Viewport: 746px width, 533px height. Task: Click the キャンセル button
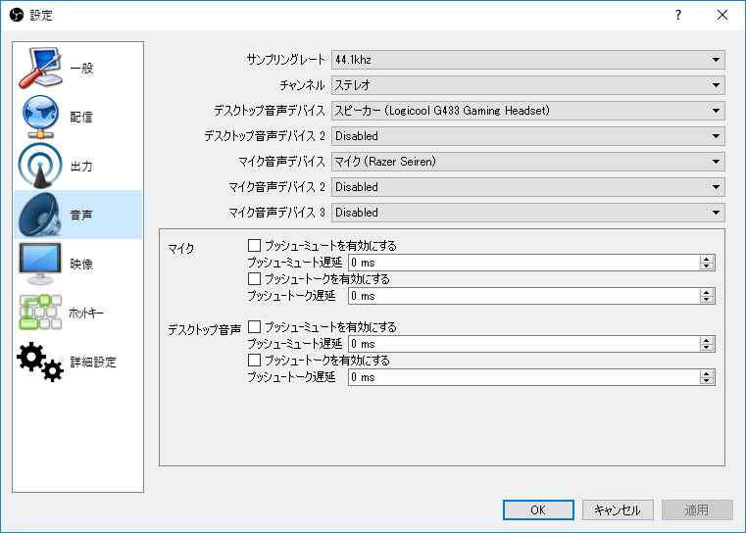618,510
